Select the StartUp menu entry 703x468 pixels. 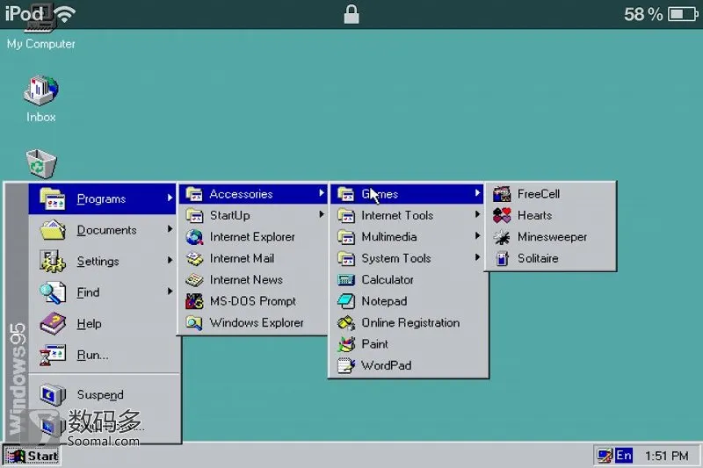click(253, 215)
